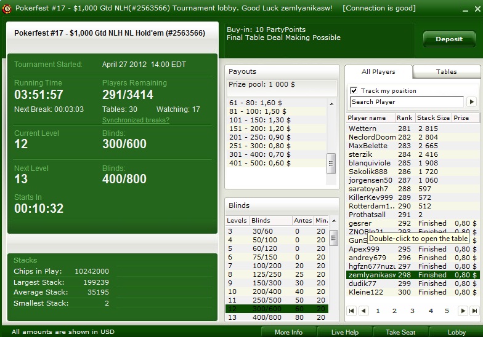Viewport: 483px width, 337px height.
Task: Open Live Help
Action: (345, 332)
